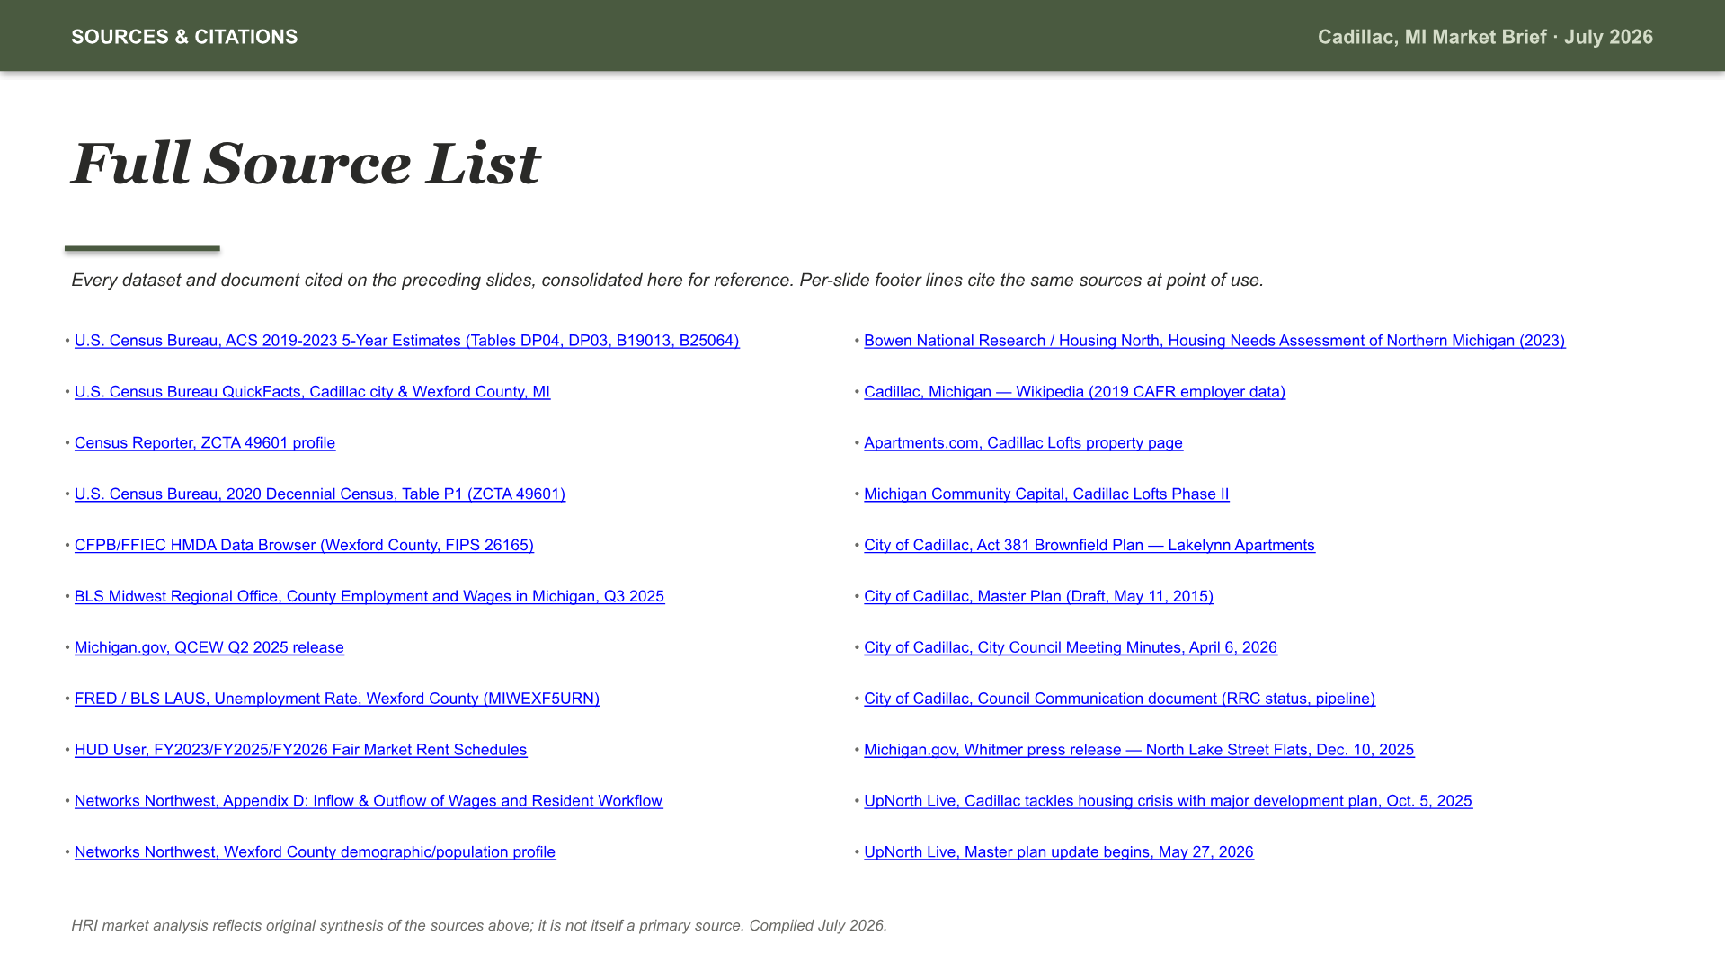Follow the Census Reporter ZCTA 49601 profile link
This screenshot has height=971, width=1725.
205,443
